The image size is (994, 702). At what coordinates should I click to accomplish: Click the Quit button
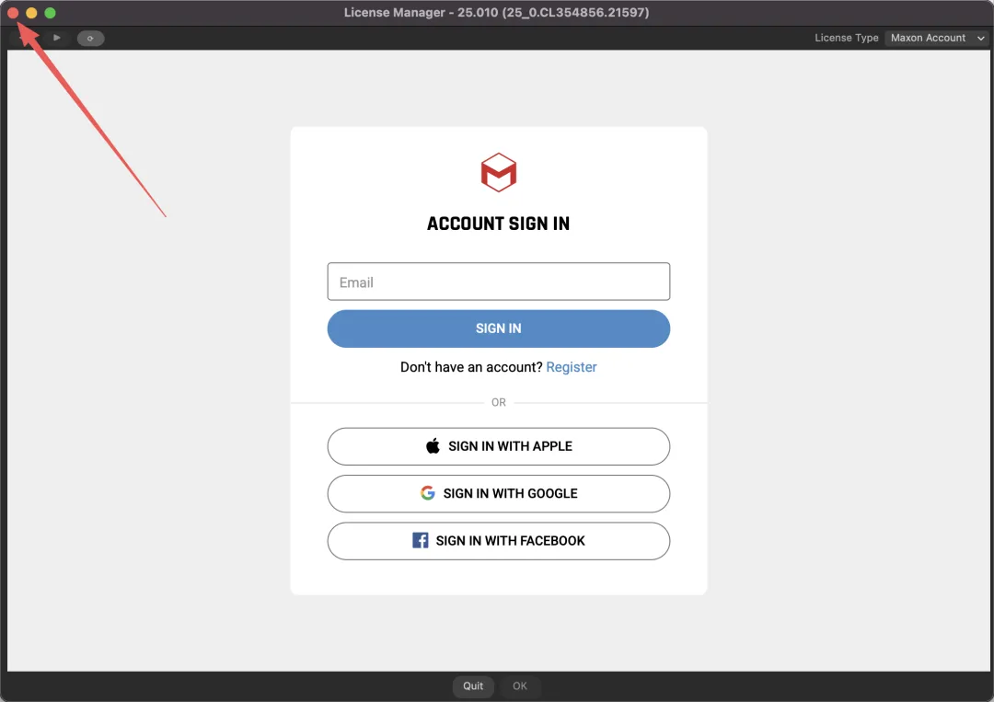tap(473, 686)
